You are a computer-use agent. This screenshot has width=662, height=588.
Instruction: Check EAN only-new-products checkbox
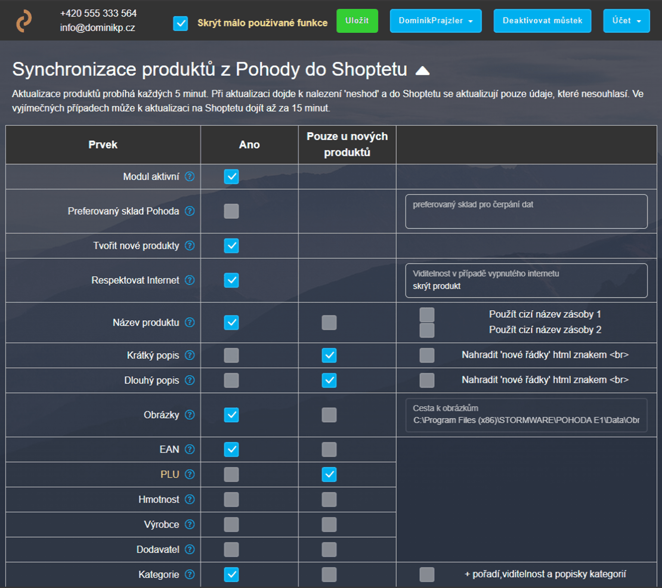click(x=329, y=450)
